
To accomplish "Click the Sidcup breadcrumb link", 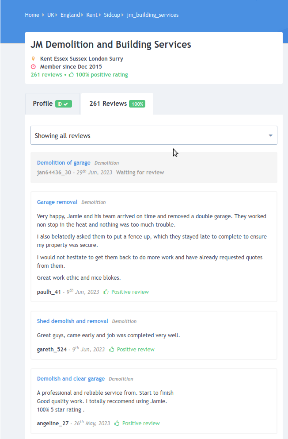I will [112, 15].
